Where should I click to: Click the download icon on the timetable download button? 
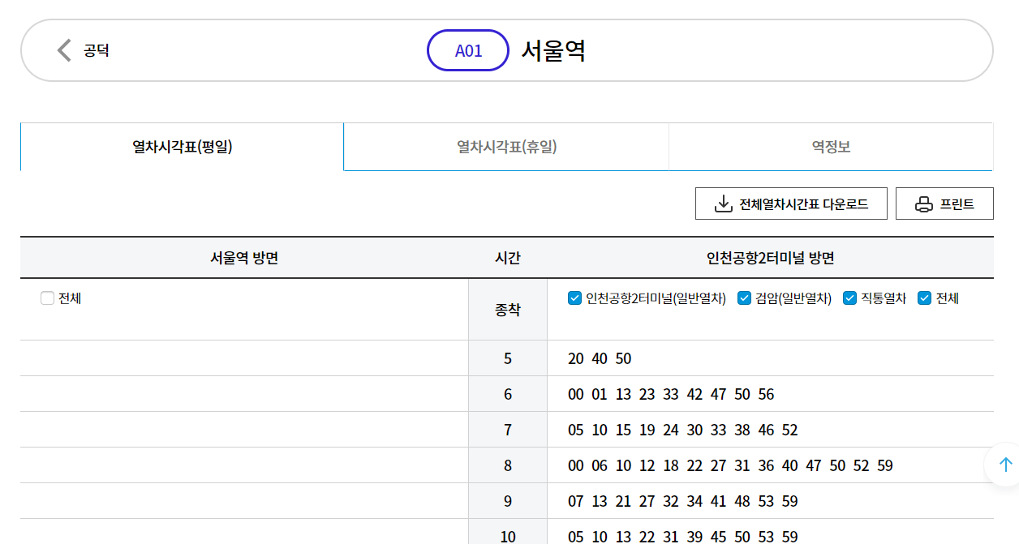pyautogui.click(x=722, y=203)
